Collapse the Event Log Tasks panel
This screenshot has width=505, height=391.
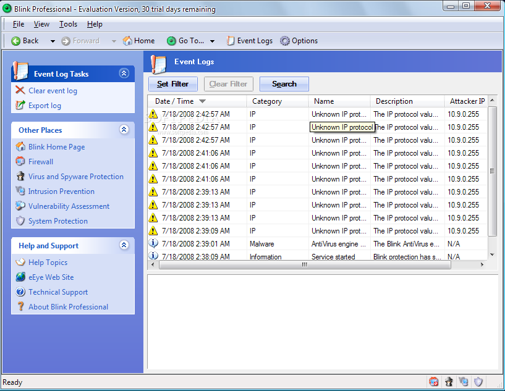(x=124, y=74)
